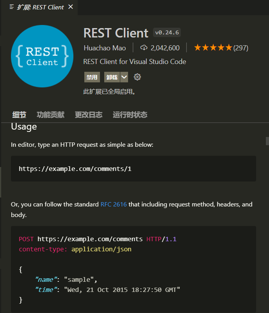Click the cloud download count icon

[x=144, y=48]
